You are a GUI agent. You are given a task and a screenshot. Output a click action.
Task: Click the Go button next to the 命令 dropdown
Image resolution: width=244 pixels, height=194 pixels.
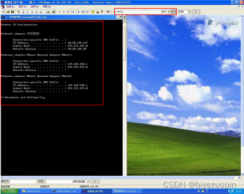173,11
